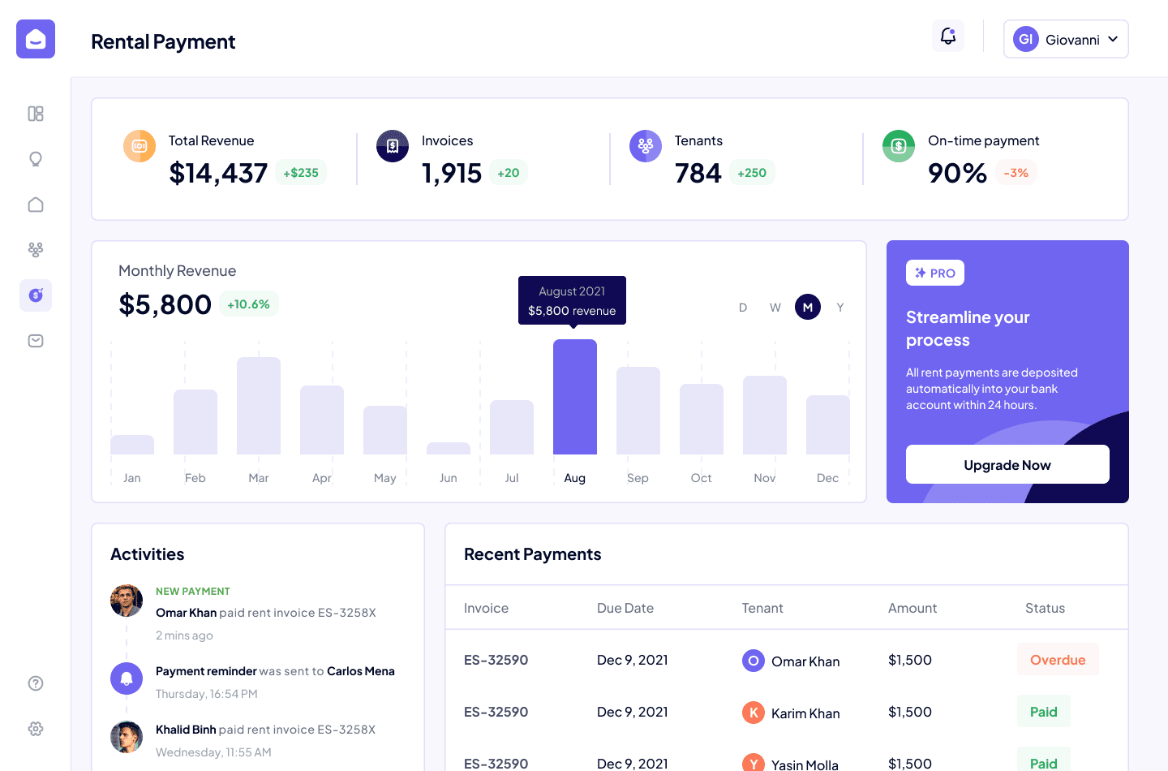Click the Y avatar beside Yasin Molla

(754, 762)
